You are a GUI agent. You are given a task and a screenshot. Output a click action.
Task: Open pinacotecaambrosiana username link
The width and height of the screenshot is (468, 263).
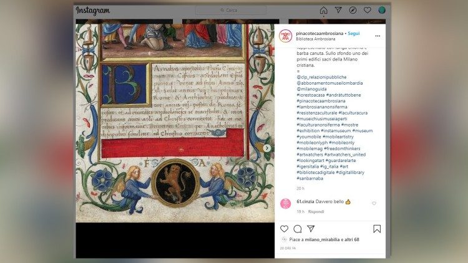(x=319, y=34)
